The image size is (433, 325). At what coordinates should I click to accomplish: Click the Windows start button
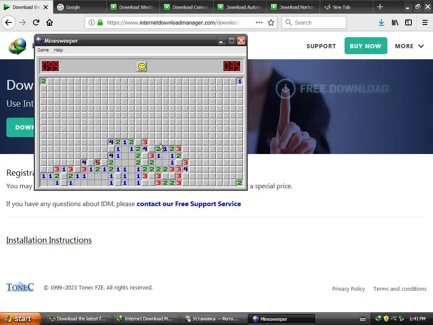tap(20, 319)
